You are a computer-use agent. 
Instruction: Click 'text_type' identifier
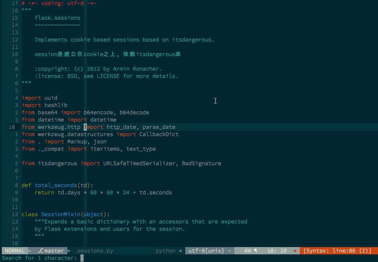[x=141, y=149]
